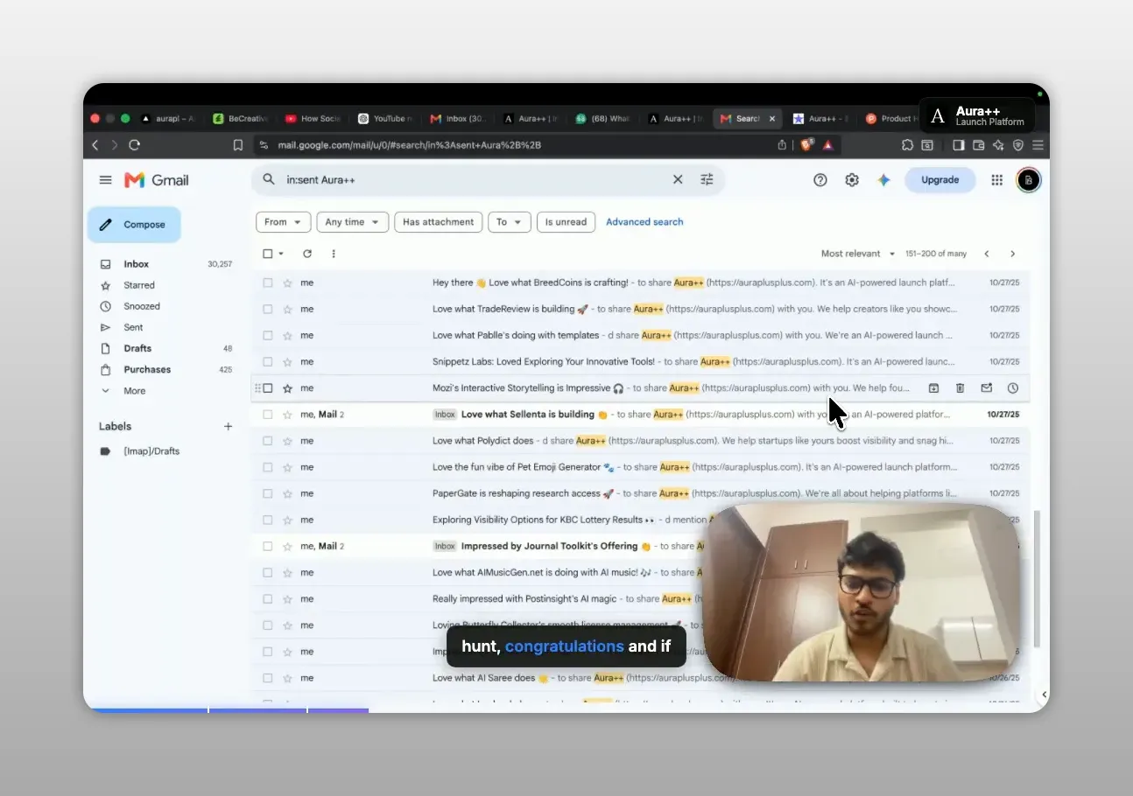Open Gmail Settings gear
1133x796 pixels.
pyautogui.click(x=852, y=180)
